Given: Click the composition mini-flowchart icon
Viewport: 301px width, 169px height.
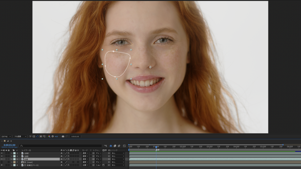Looking at the screenshot, I should click(106, 146).
